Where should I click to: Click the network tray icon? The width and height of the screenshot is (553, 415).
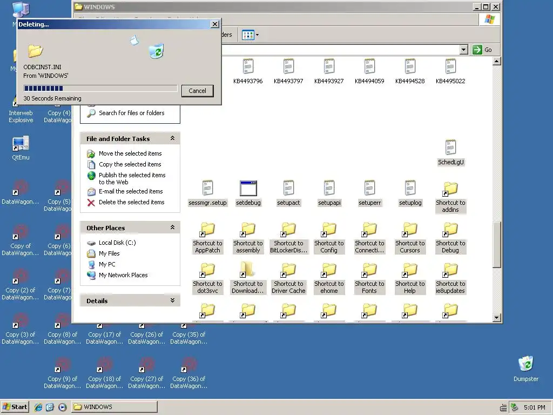click(515, 407)
